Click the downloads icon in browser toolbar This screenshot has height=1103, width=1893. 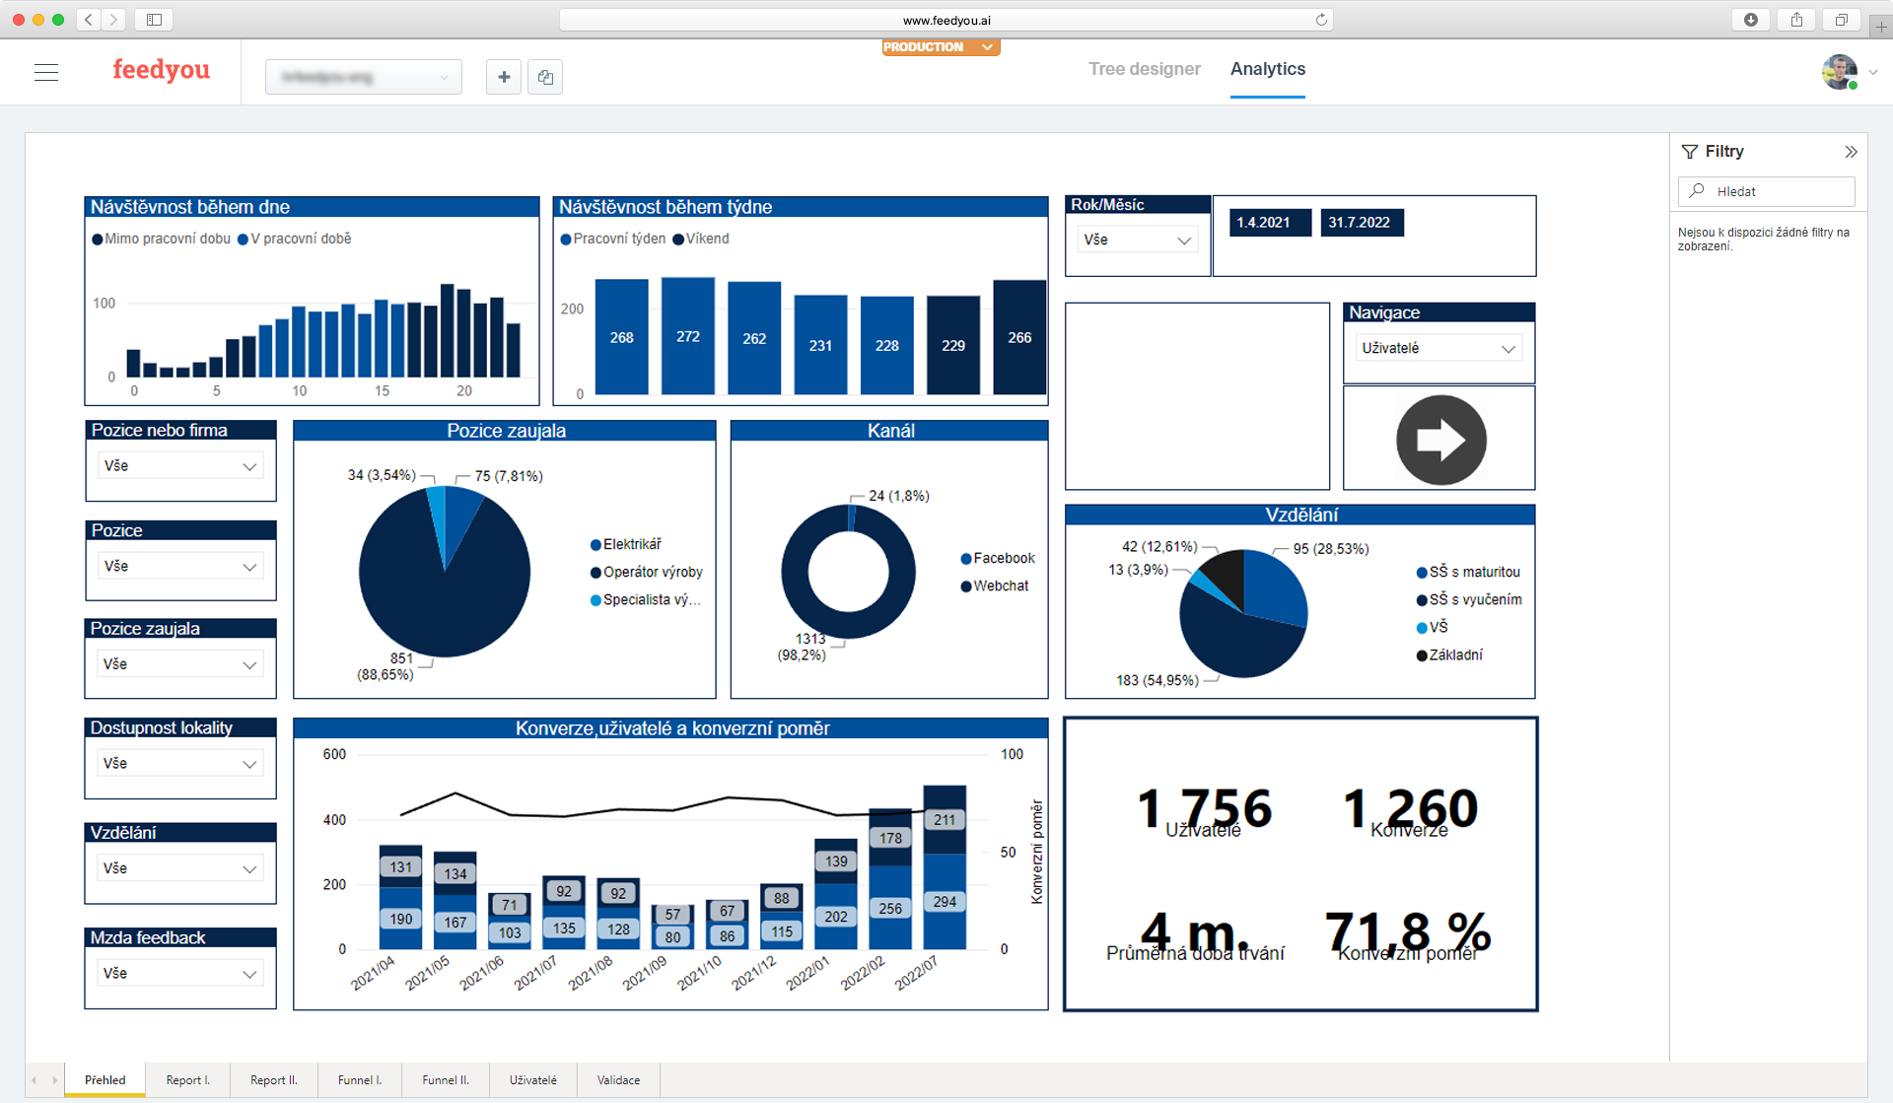(x=1751, y=19)
